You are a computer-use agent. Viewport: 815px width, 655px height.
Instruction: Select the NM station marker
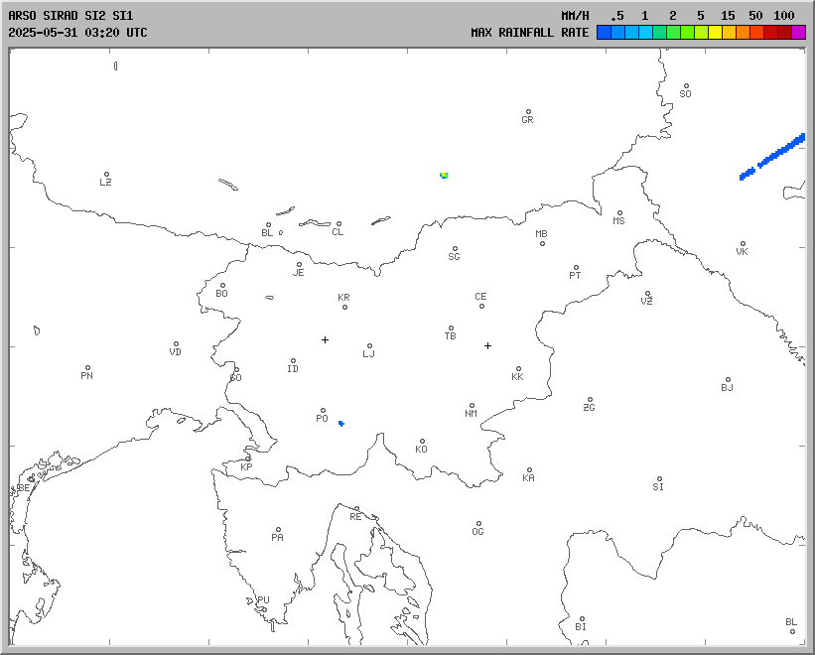472,406
